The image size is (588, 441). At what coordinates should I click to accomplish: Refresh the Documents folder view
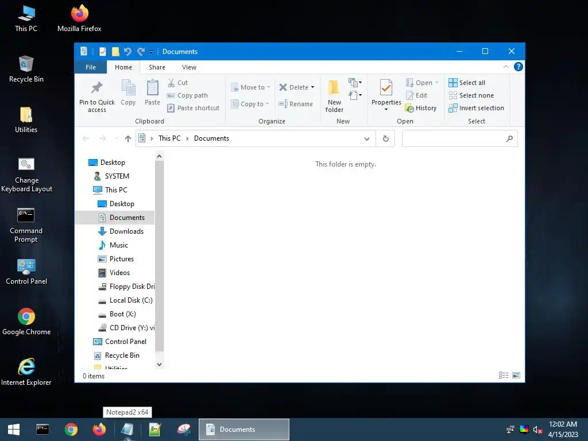(x=385, y=139)
